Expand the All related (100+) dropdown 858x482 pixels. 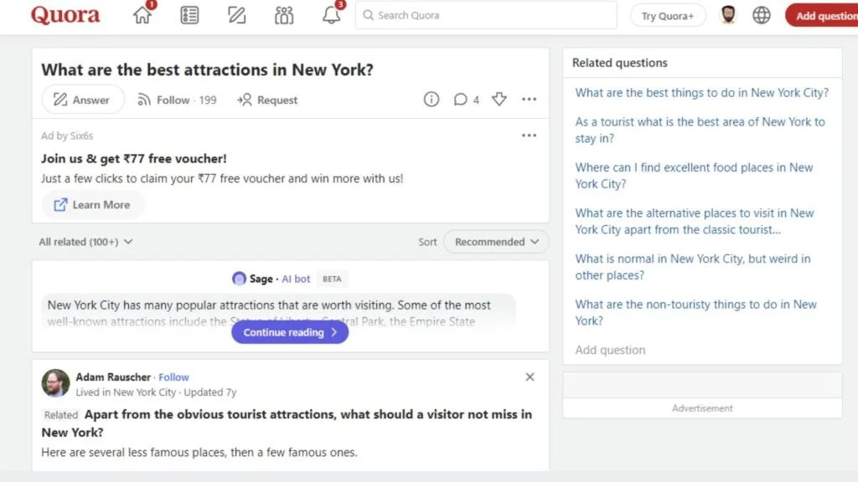[86, 242]
